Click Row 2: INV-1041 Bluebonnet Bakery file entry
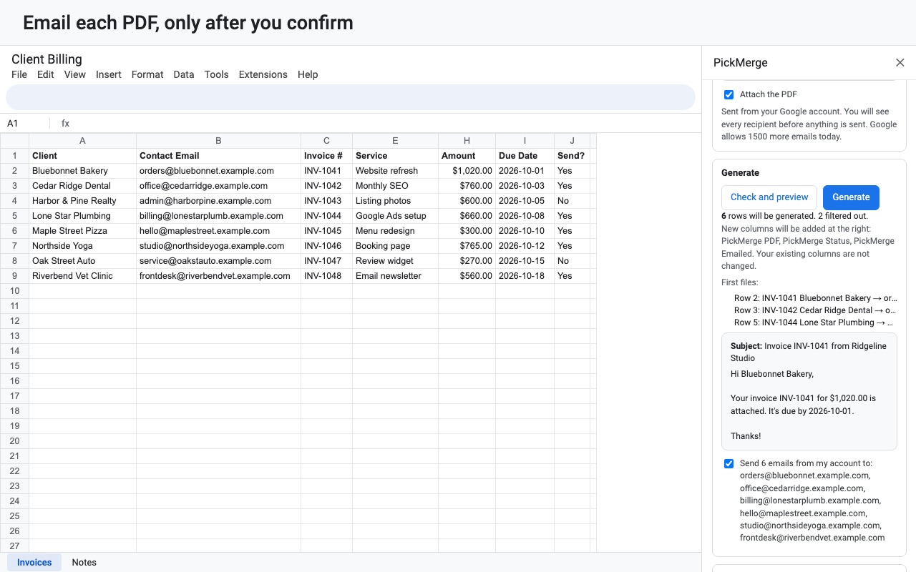 (815, 298)
